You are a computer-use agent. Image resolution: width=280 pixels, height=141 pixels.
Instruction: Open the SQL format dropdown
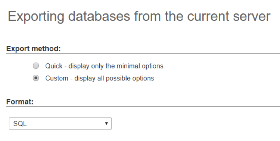(60, 124)
